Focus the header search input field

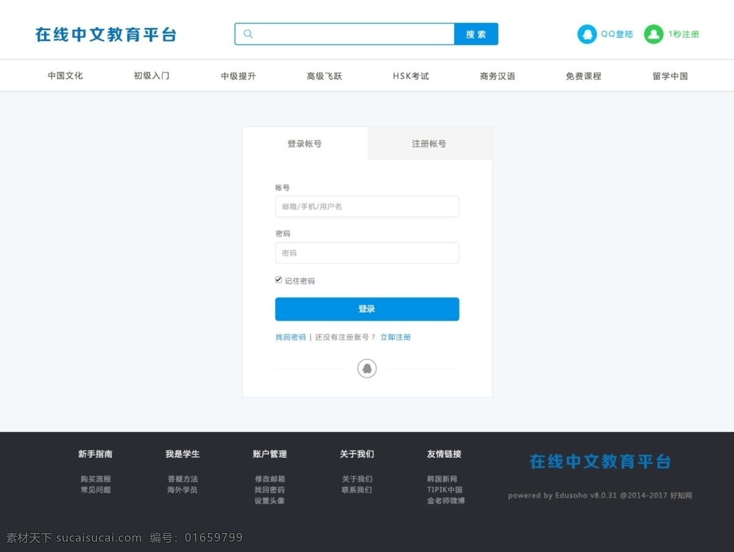point(344,34)
